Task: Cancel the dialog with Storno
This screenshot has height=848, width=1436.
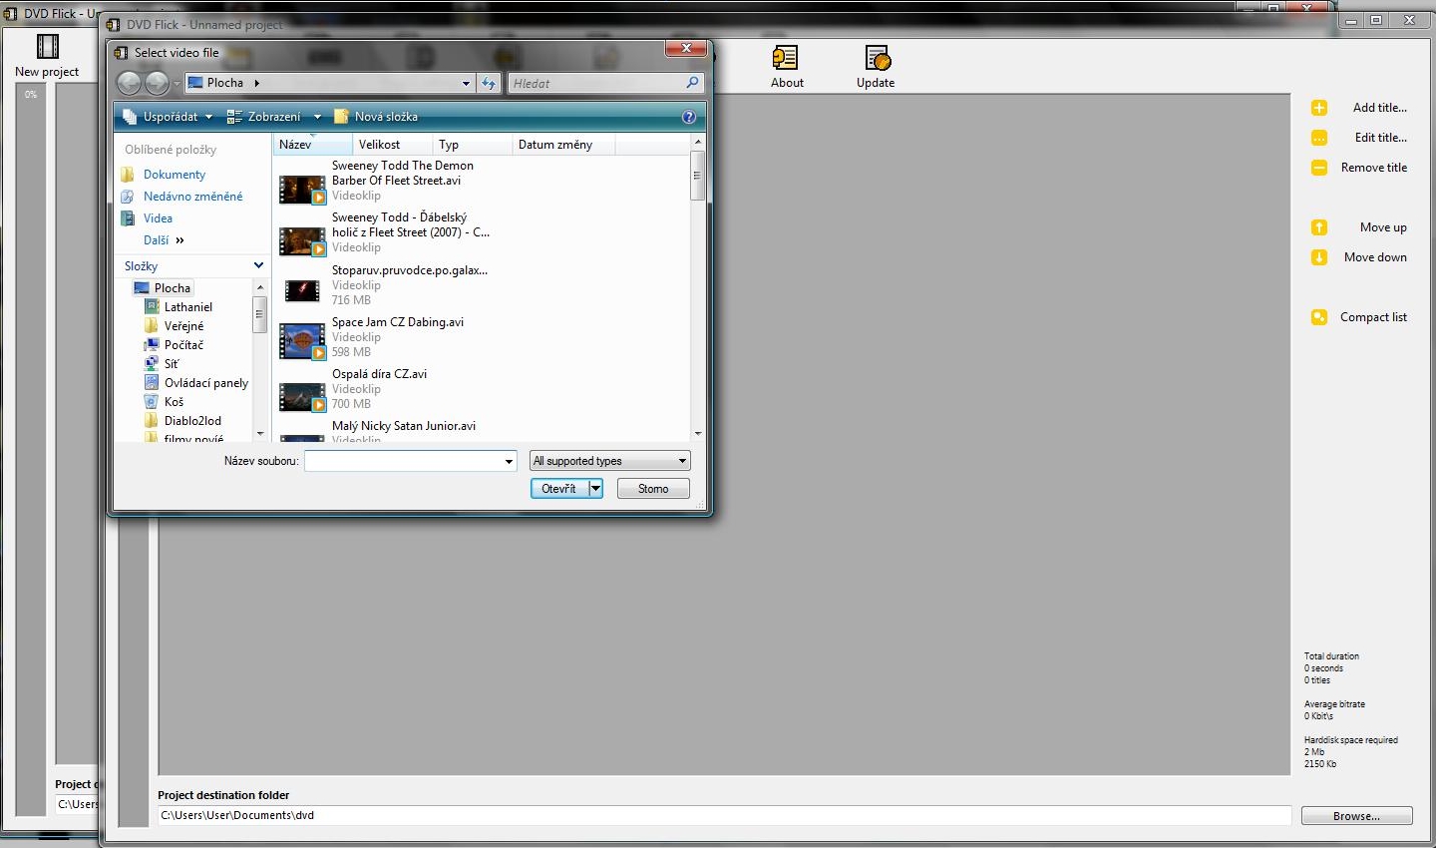Action: coord(653,489)
